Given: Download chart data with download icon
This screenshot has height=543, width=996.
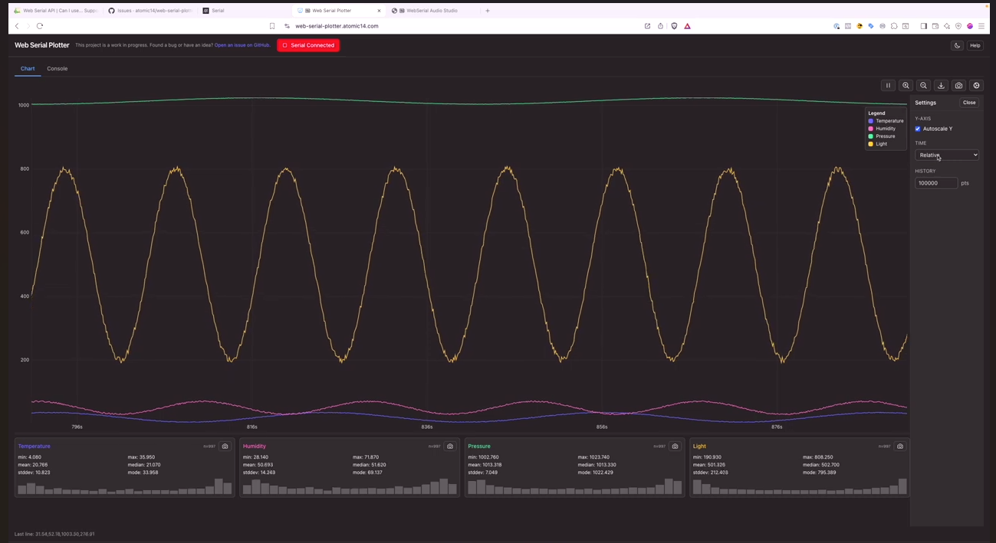Looking at the screenshot, I should point(941,86).
